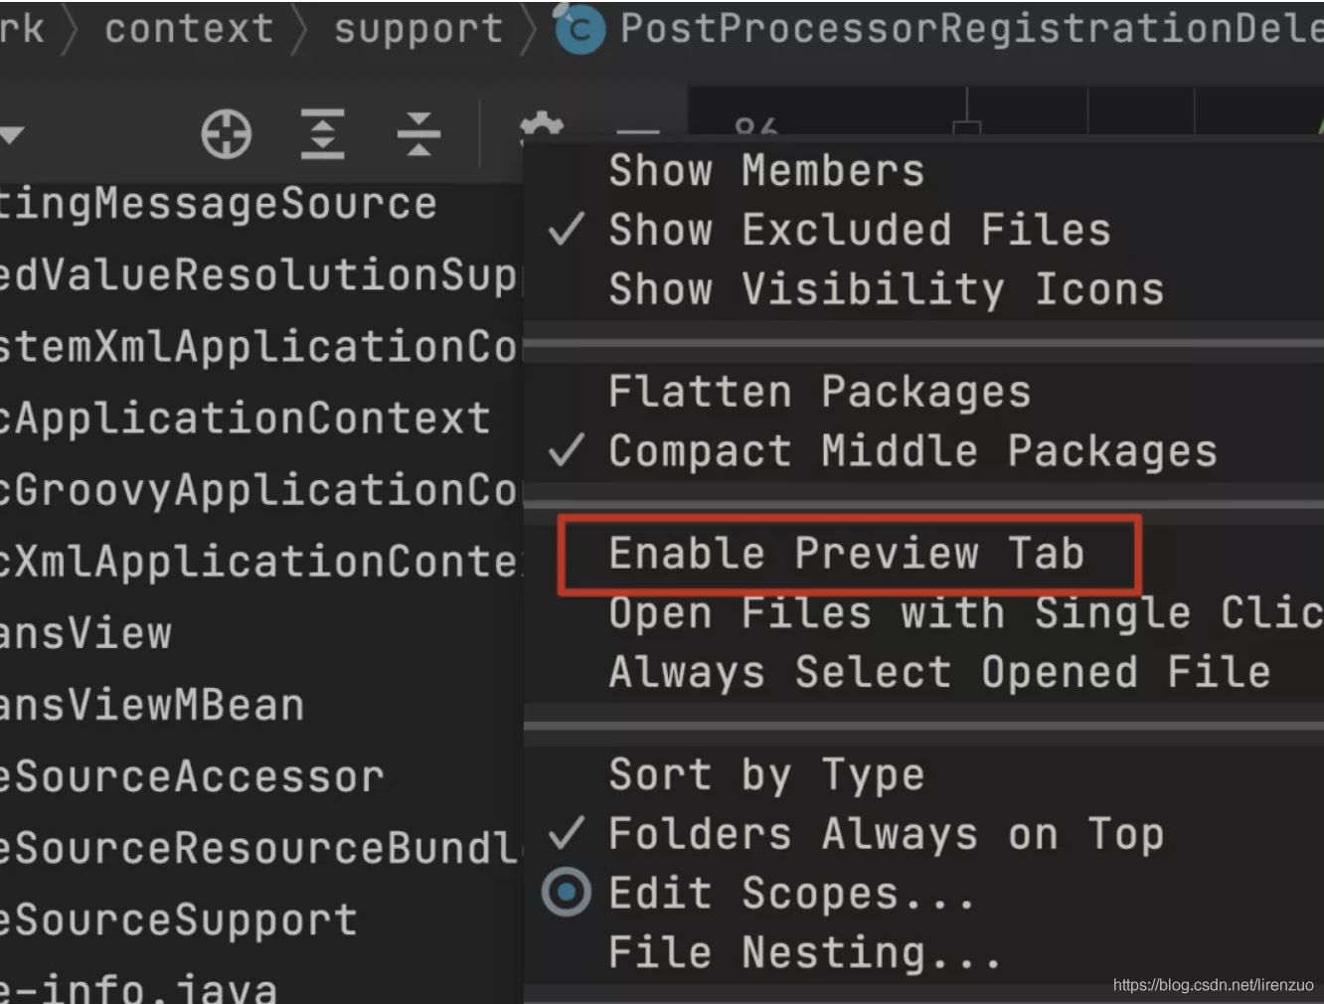Select the Edit Scopes radio option
The image size is (1324, 1004).
(788, 893)
